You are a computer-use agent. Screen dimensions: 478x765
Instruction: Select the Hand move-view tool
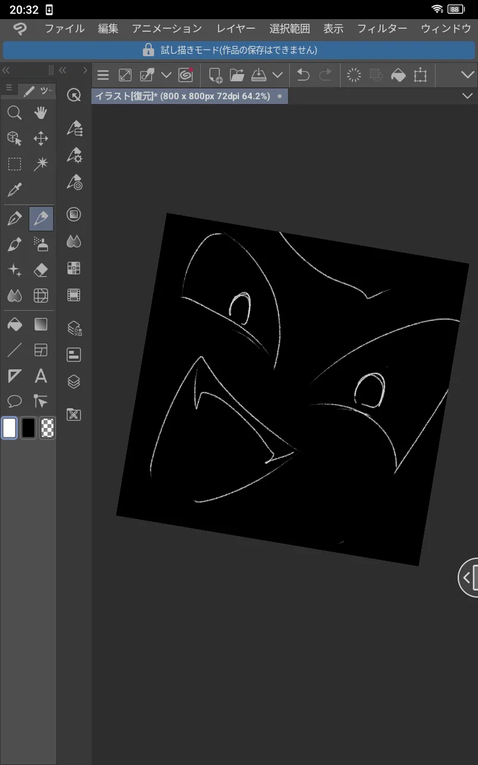(41, 113)
